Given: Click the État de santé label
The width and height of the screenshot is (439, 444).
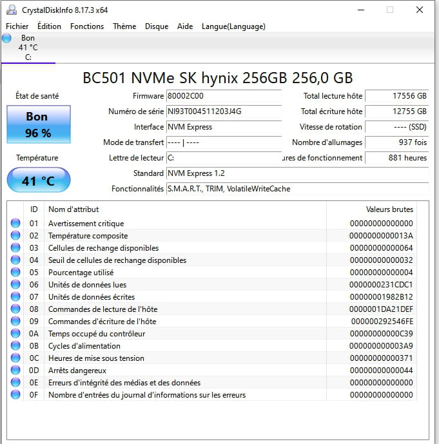Looking at the screenshot, I should click(37, 96).
